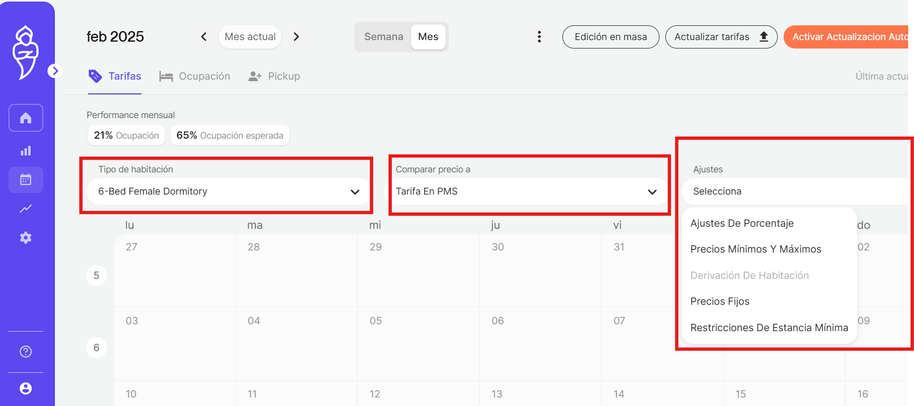914x406 pixels.
Task: Switch to Mes view
Action: [x=428, y=36]
